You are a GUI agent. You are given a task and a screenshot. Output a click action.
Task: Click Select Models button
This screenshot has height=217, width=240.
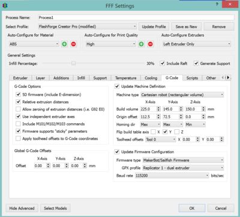(55, 208)
